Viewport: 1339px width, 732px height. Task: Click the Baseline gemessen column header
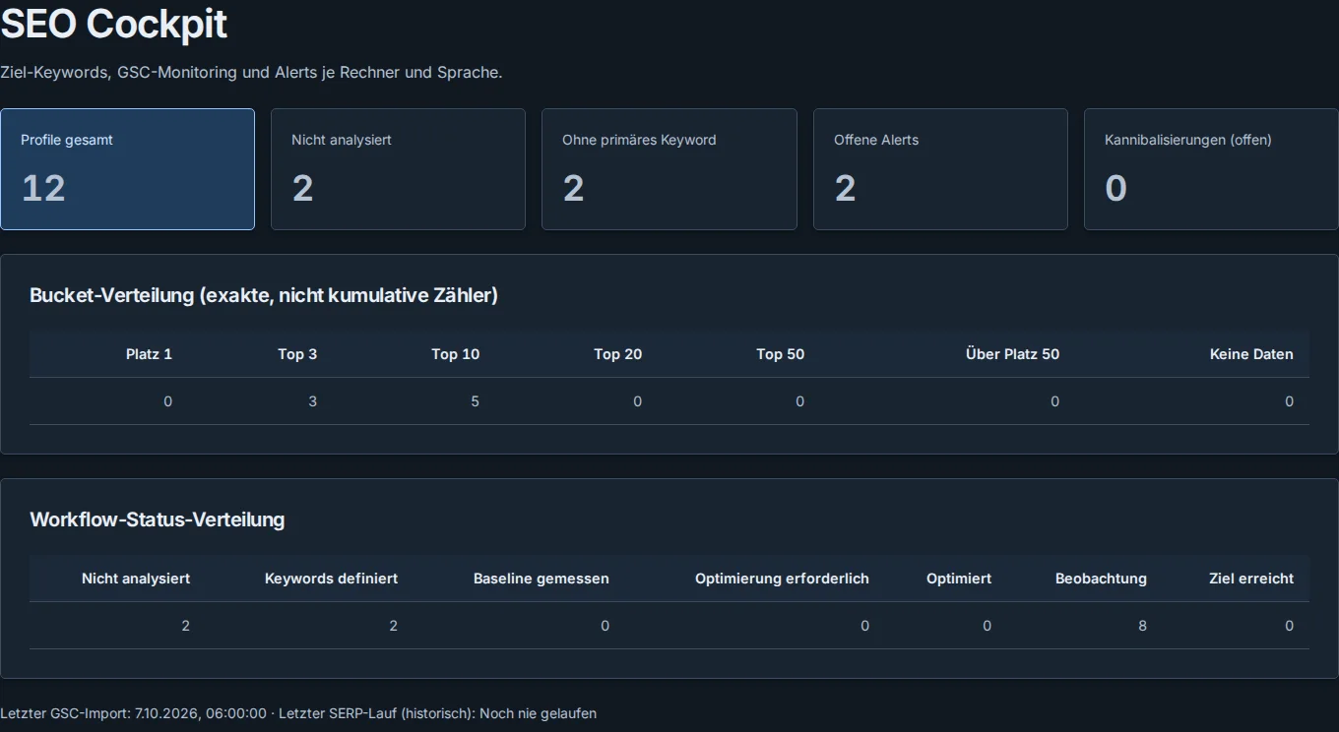(x=542, y=579)
